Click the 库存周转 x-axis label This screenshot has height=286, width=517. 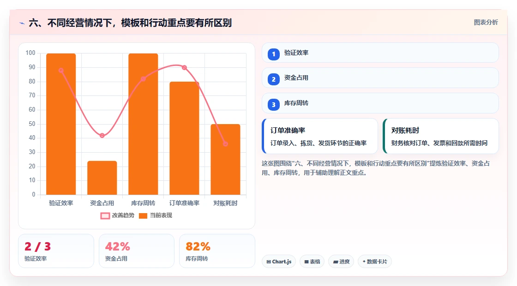click(x=143, y=203)
